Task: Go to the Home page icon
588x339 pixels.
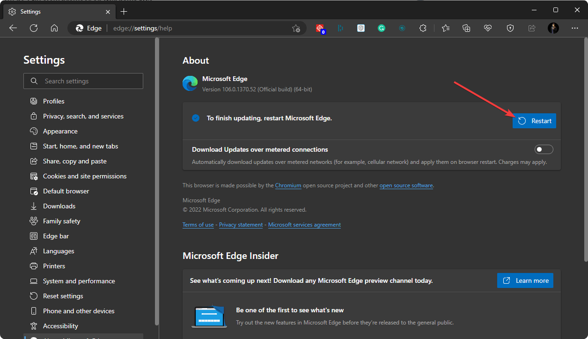Action: click(54, 28)
